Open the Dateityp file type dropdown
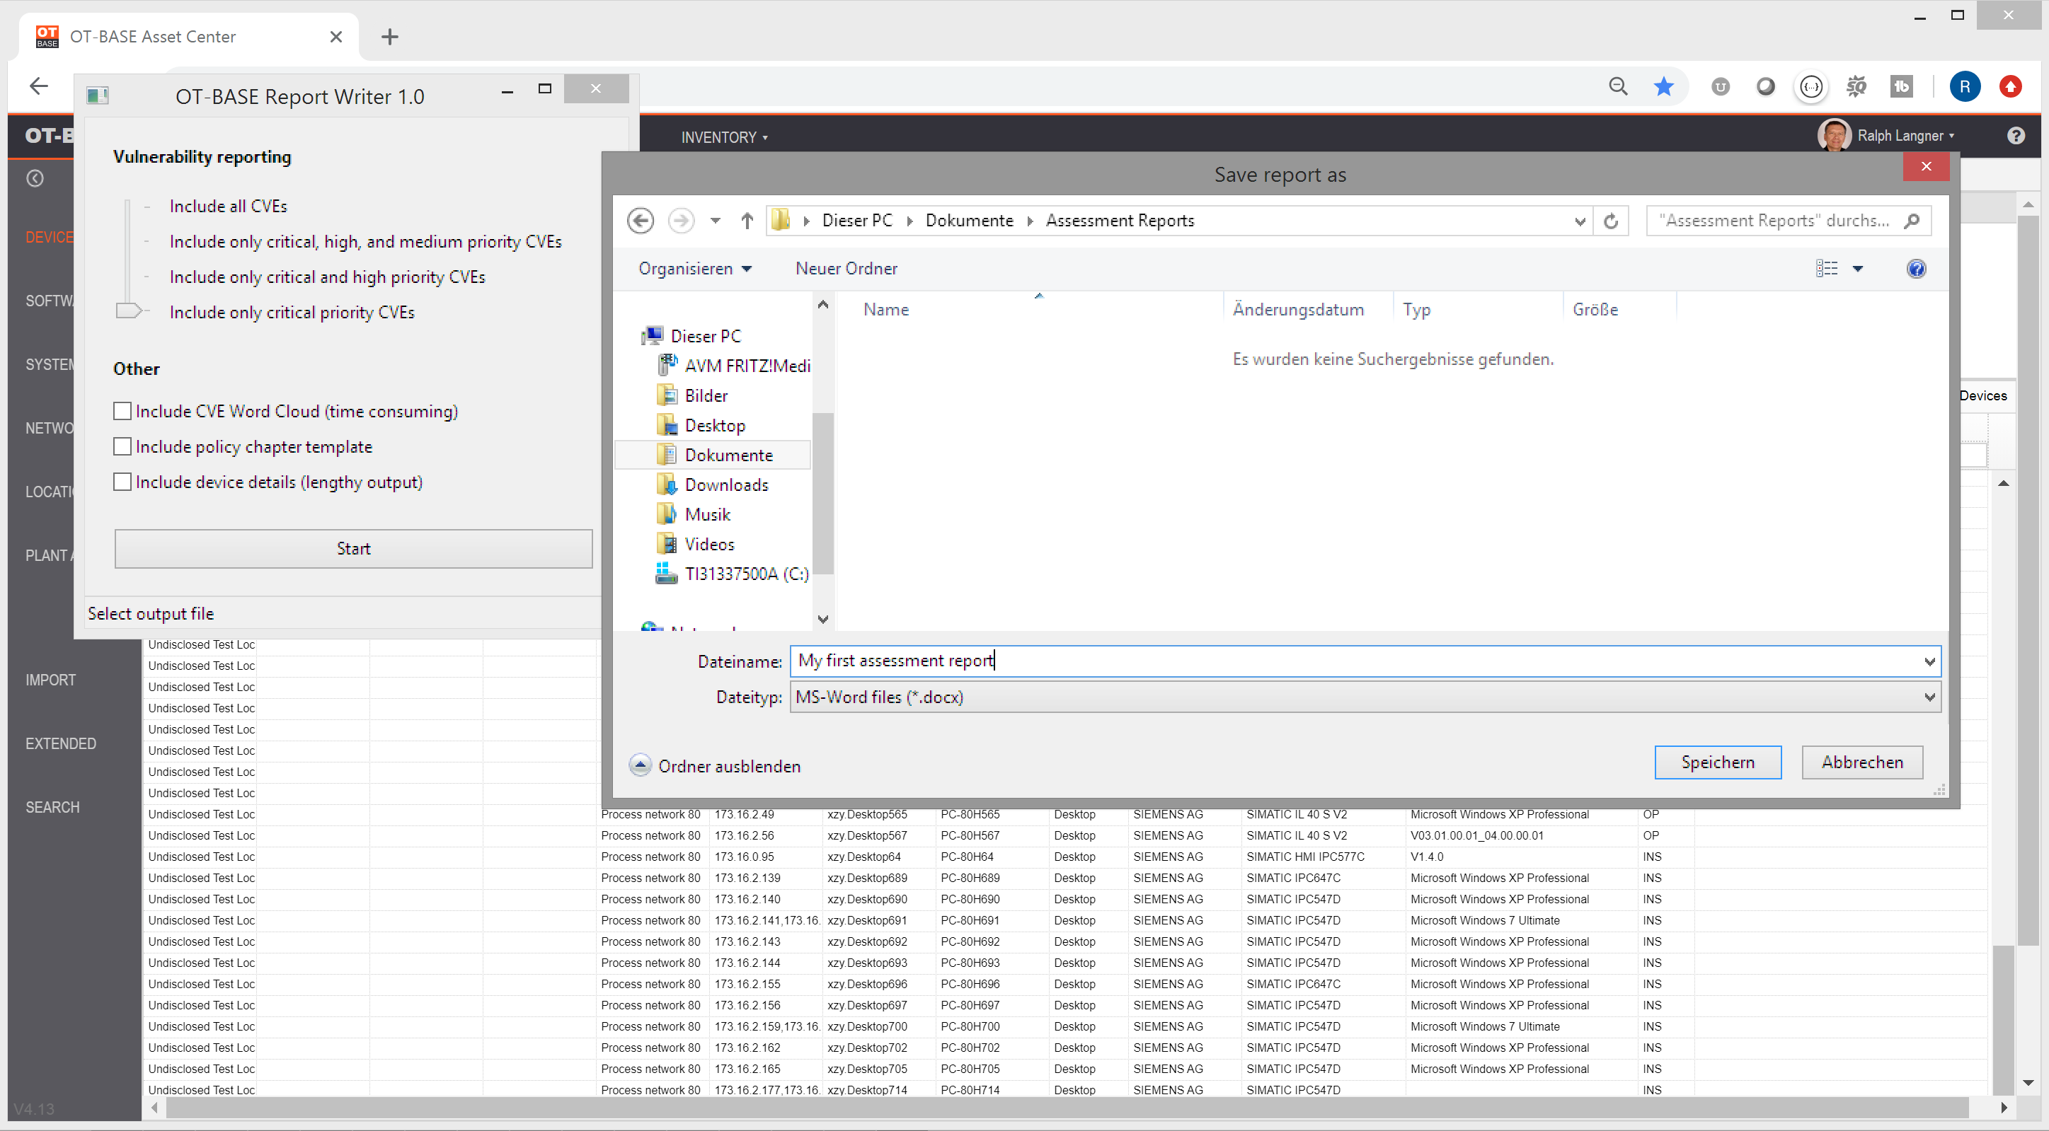The height and width of the screenshot is (1131, 2049). (1929, 697)
